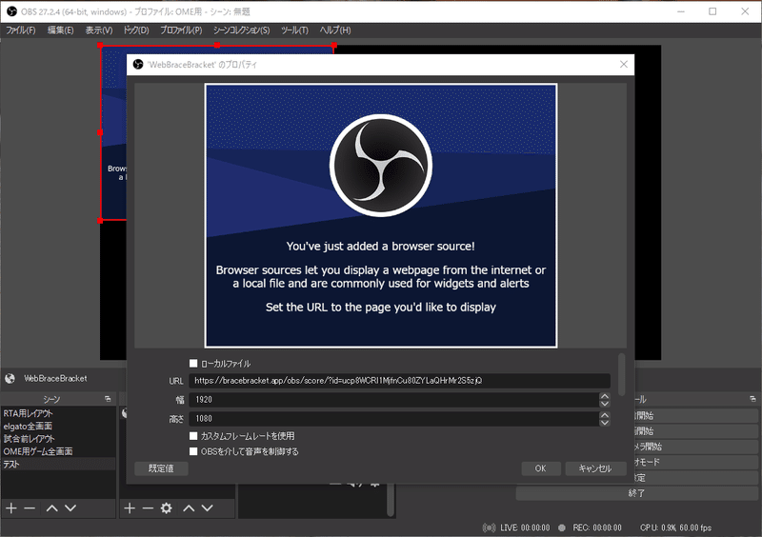Select the RTA用レイアウト scene
This screenshot has height=537, width=762.
pos(58,413)
